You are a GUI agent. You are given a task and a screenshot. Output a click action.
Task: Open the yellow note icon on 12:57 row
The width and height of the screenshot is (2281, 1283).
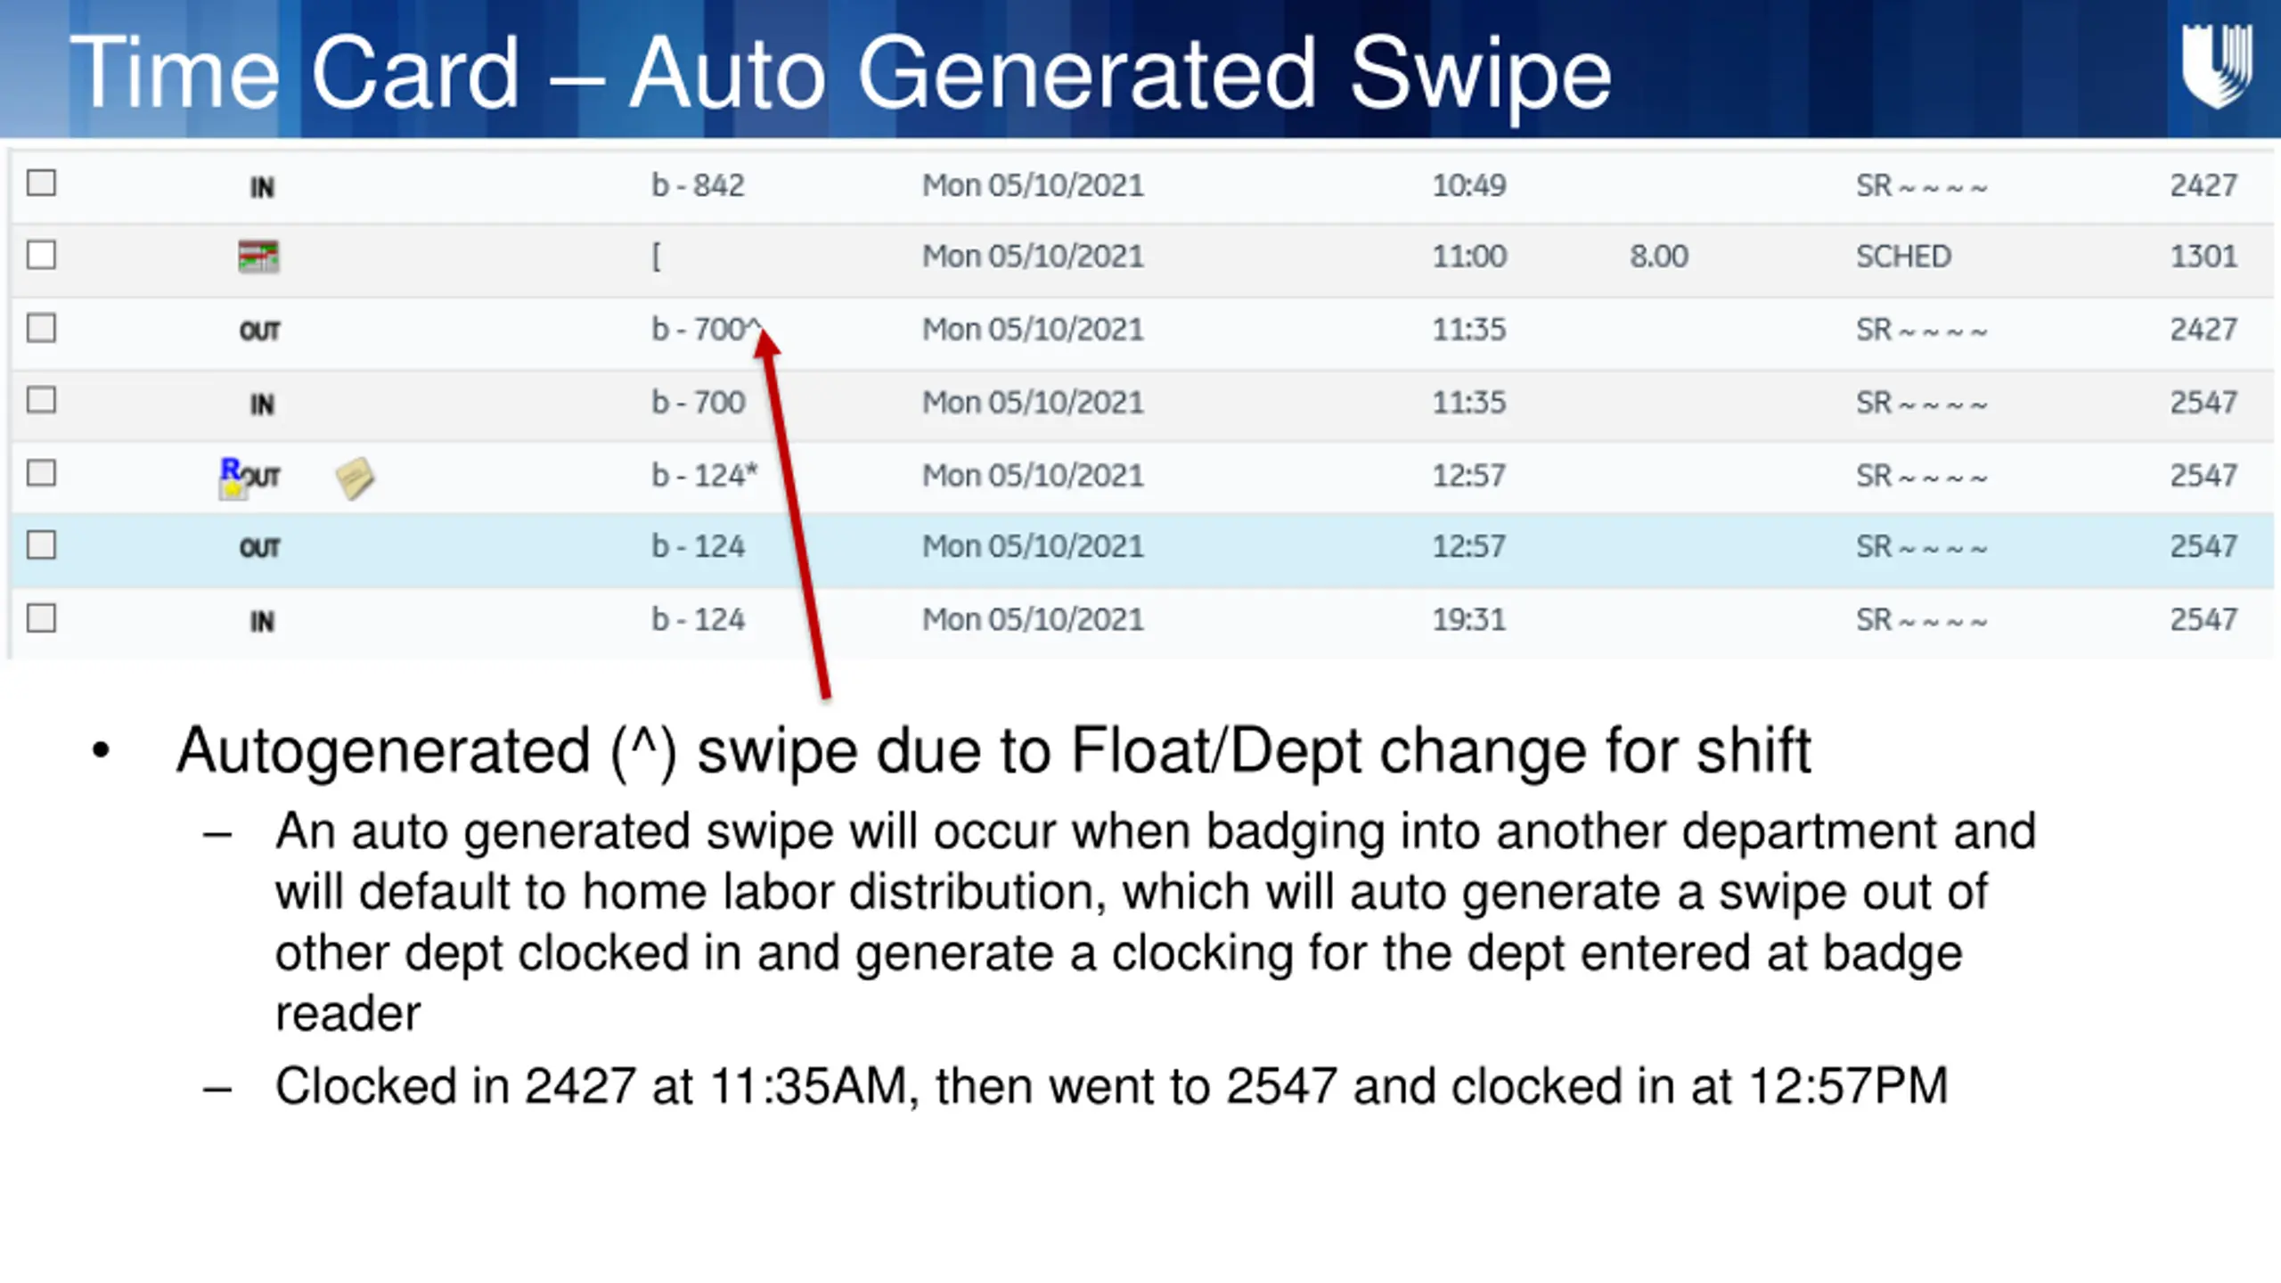[x=355, y=478]
